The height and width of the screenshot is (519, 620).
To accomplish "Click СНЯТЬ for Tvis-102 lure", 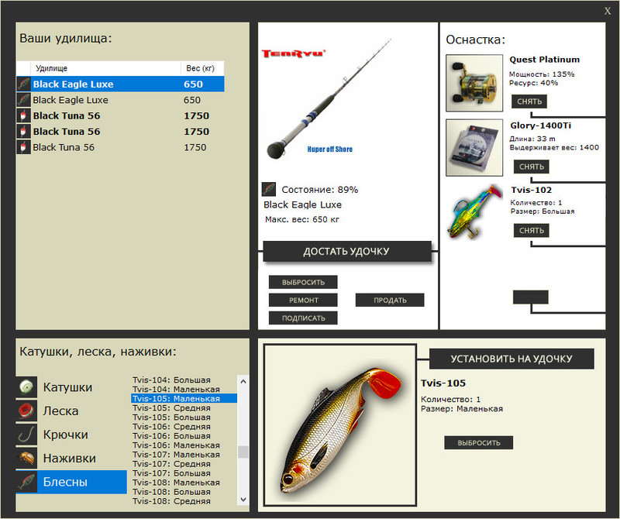I will tap(532, 230).
